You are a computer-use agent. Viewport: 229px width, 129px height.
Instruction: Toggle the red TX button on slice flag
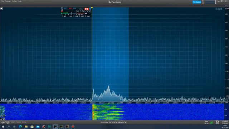click(x=87, y=9)
